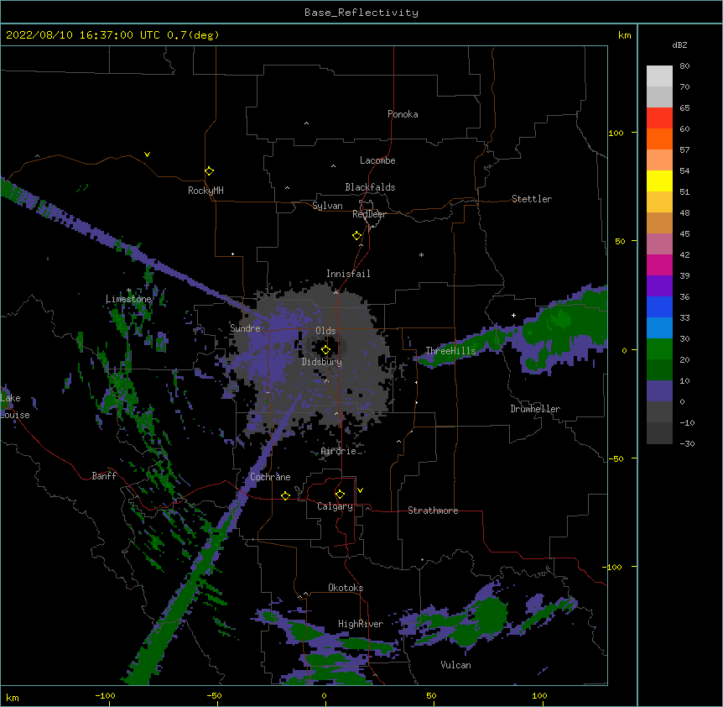The height and width of the screenshot is (707, 723).
Task: Click the Vulcan label
Action: [455, 665]
